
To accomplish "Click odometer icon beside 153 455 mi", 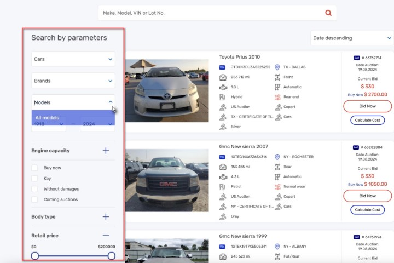I will point(223,167).
